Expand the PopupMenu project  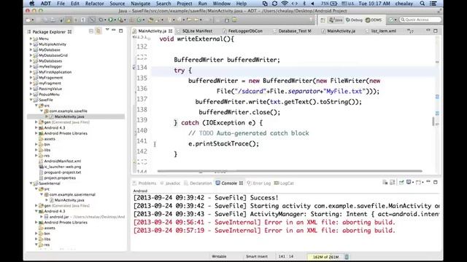[31, 95]
